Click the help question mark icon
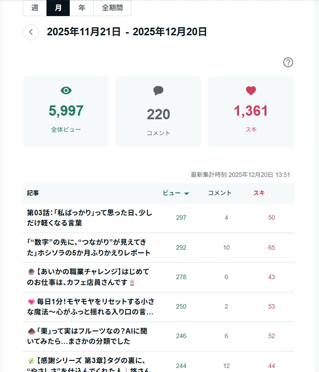Image resolution: width=319 pixels, height=372 pixels. (x=288, y=63)
